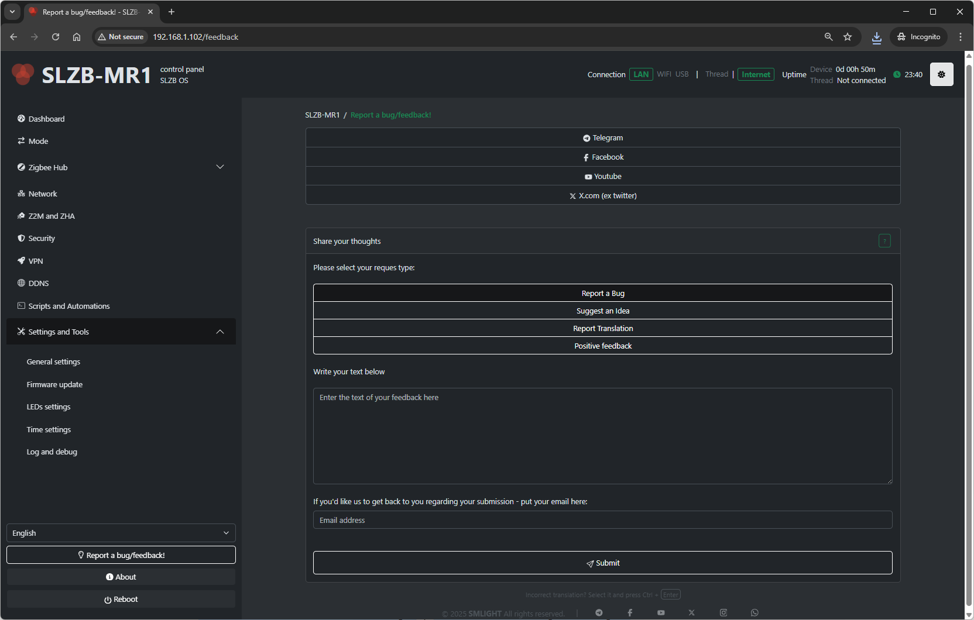974x620 pixels.
Task: Open the browser downloads icon
Action: (x=876, y=37)
